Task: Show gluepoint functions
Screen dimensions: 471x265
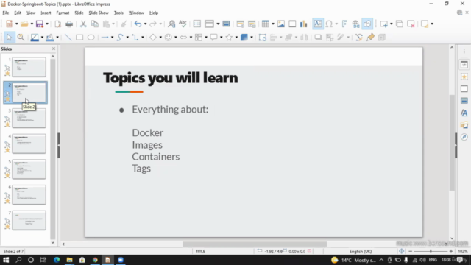Action: coord(370,38)
